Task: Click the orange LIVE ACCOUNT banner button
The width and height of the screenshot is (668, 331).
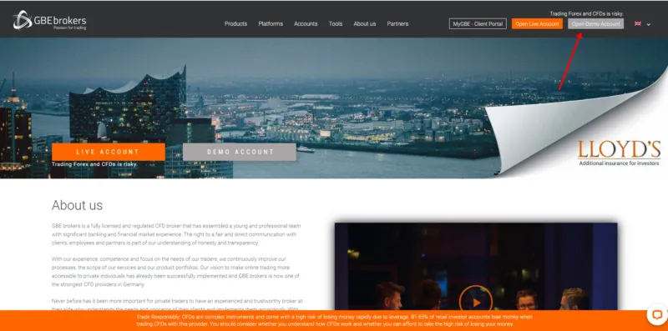Action: [109, 152]
